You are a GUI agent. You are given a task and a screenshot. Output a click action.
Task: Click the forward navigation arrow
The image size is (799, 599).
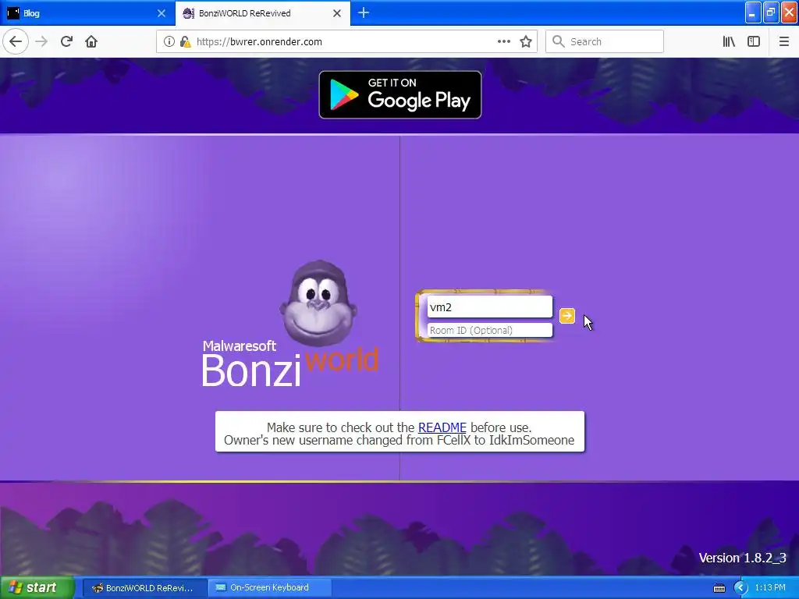click(x=41, y=41)
